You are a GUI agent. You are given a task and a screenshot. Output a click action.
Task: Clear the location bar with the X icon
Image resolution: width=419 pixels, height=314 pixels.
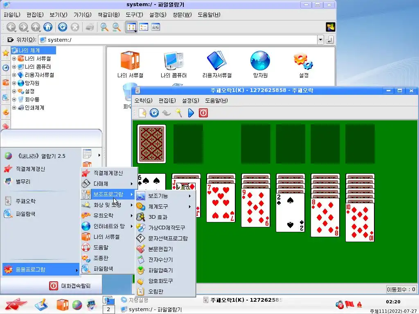[10, 40]
